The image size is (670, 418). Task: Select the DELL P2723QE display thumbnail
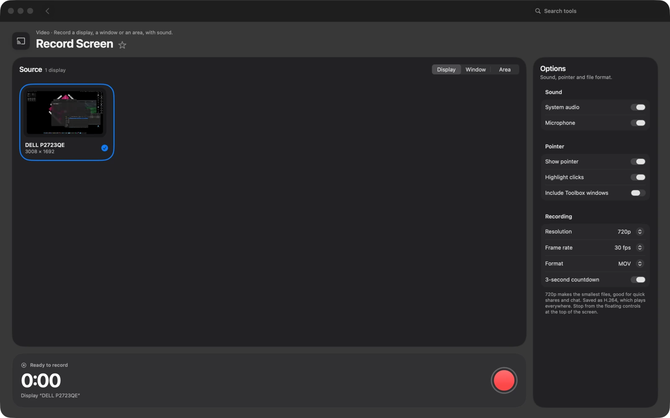coord(67,122)
